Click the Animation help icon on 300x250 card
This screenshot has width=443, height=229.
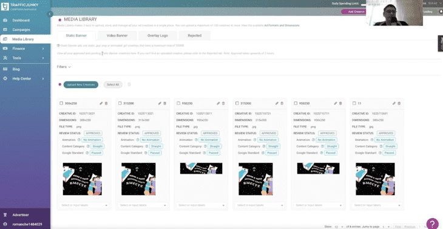tap(79, 140)
